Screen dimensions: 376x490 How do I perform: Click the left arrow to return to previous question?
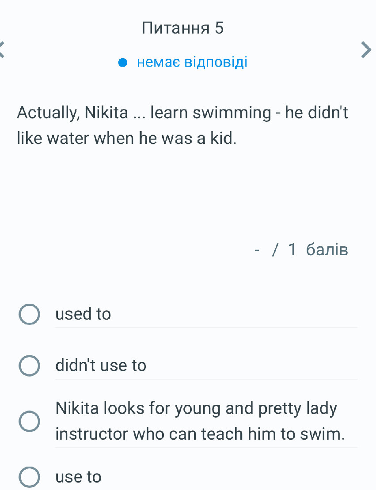tap(2, 50)
